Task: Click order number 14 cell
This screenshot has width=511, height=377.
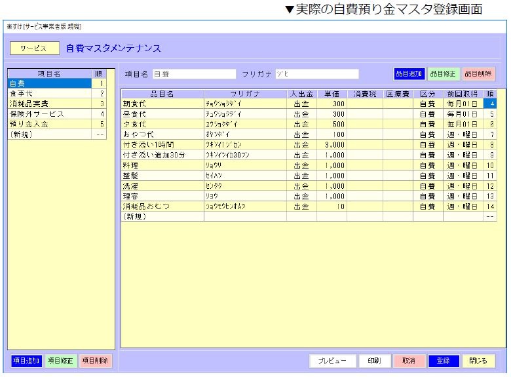Action: (x=490, y=206)
